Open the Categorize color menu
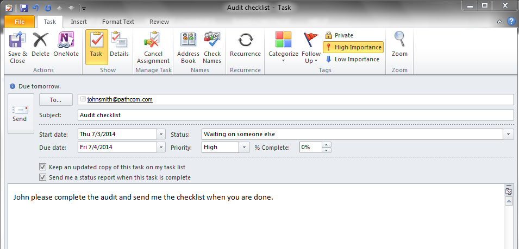This screenshot has width=519, height=249. [283, 48]
